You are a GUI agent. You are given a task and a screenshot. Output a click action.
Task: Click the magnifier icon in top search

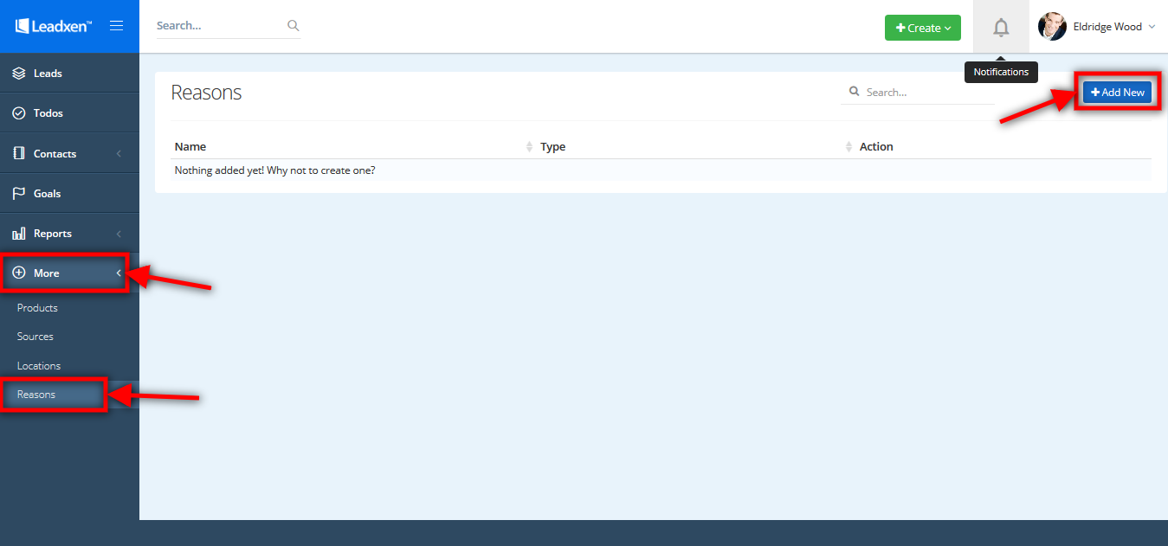coord(293,26)
